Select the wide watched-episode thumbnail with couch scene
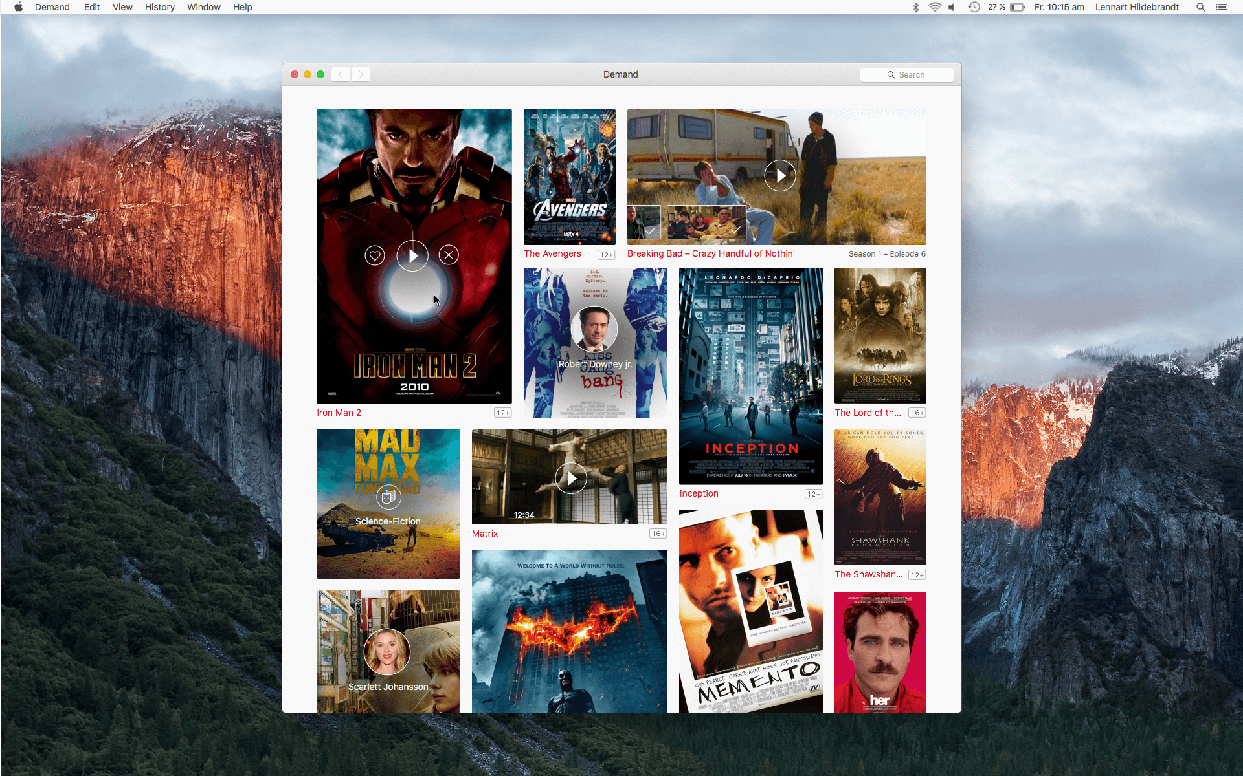 click(706, 222)
